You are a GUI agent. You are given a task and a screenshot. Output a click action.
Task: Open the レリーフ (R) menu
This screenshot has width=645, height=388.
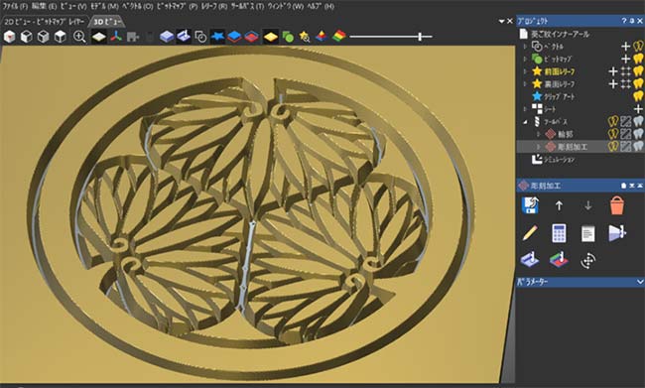[x=214, y=6]
